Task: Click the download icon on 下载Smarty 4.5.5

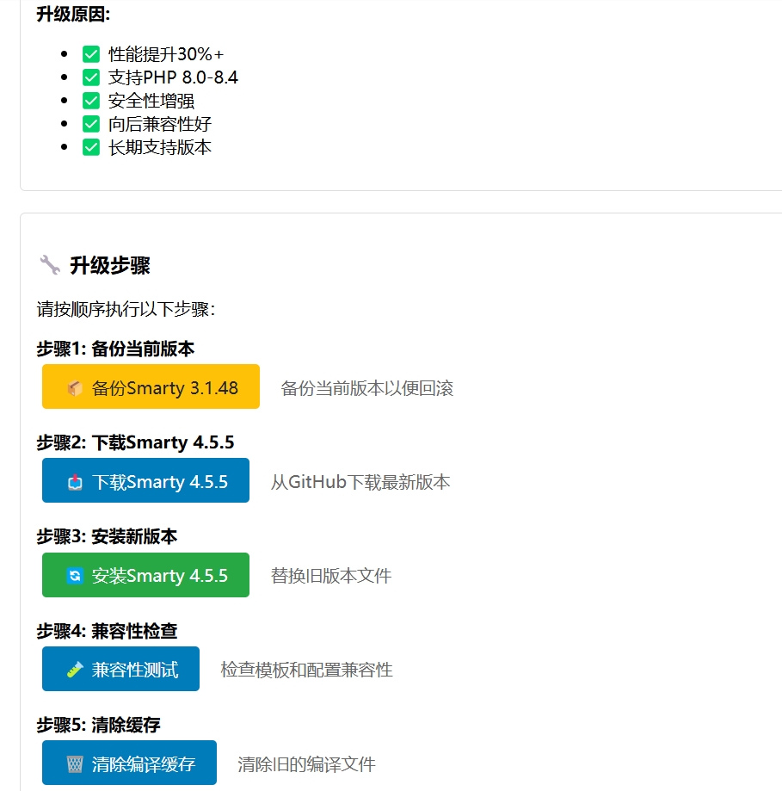Action: [75, 482]
